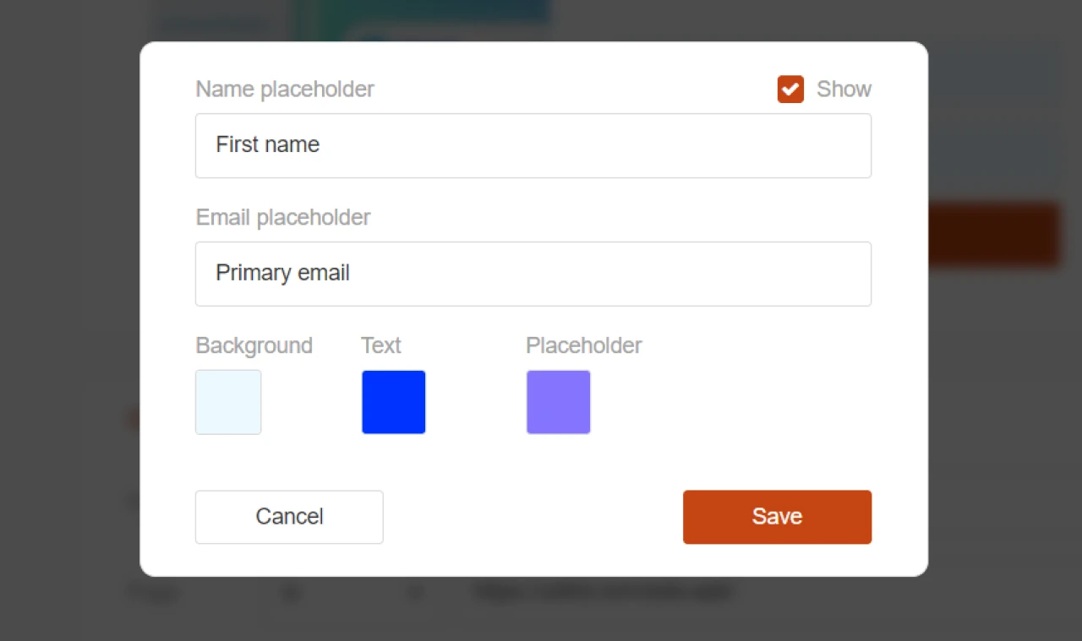1082x641 pixels.
Task: Click the Text label above blue swatch
Action: pos(380,346)
